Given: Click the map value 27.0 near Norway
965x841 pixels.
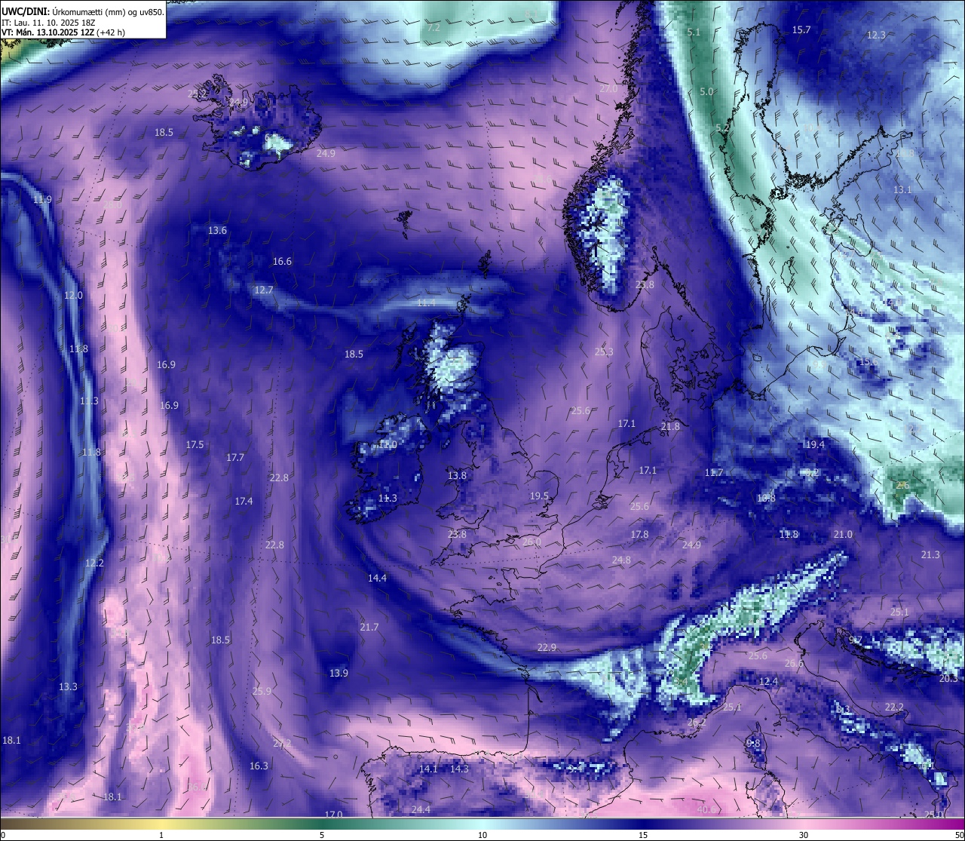Looking at the screenshot, I should coord(608,89).
